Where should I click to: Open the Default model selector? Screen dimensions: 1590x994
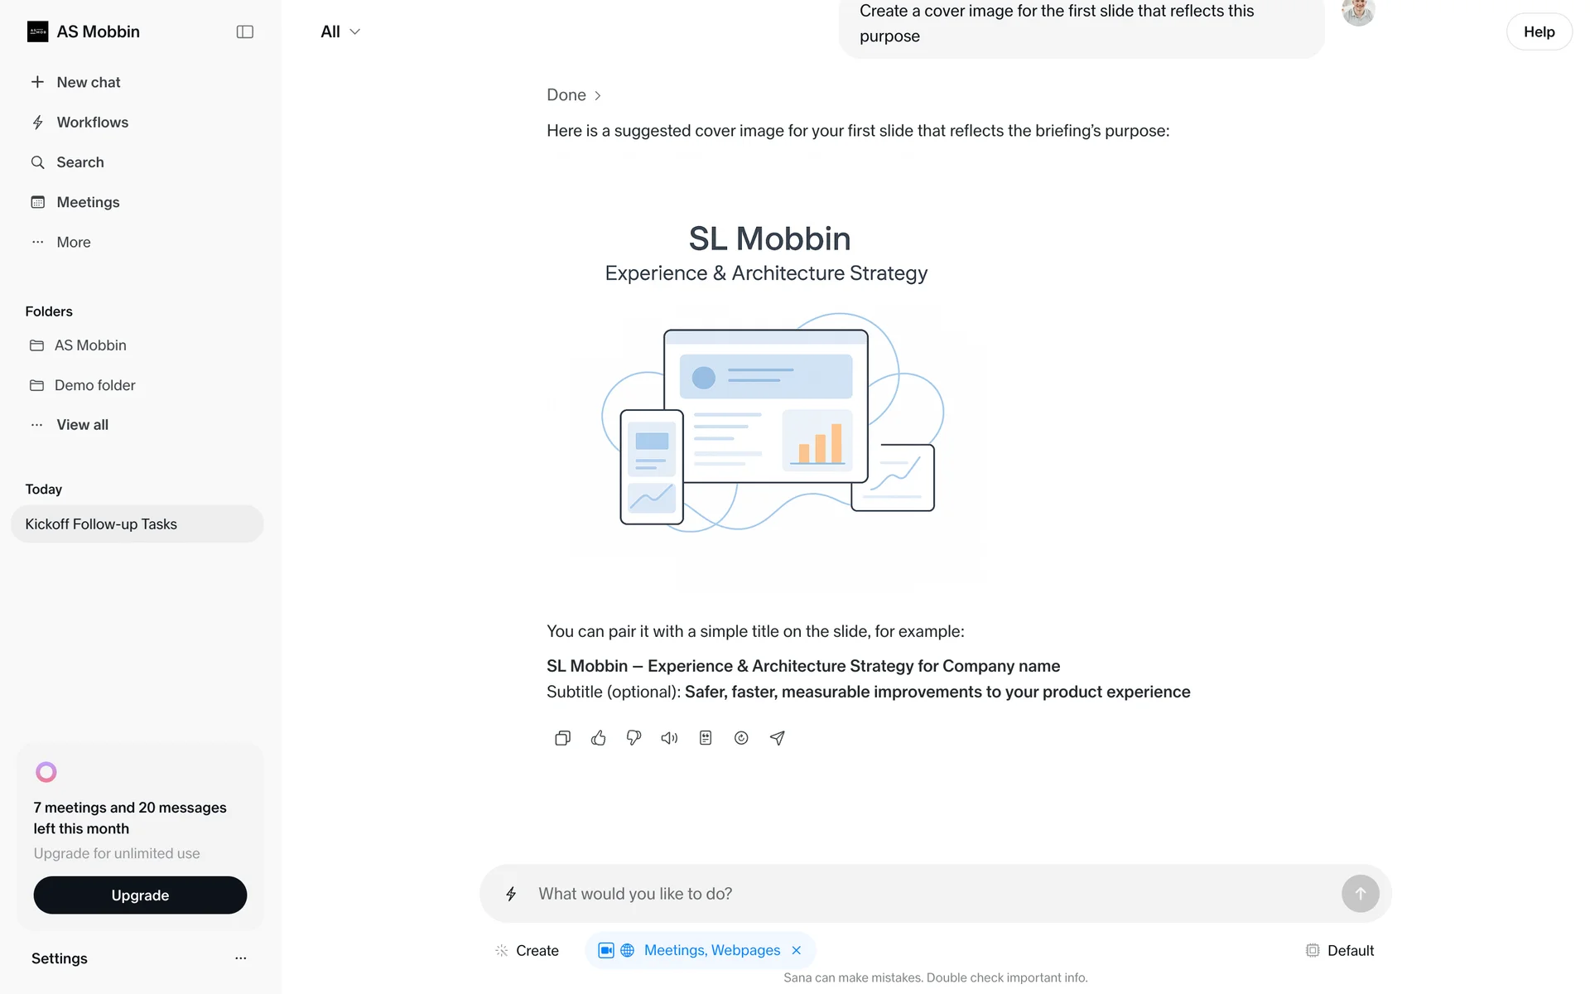(x=1339, y=950)
